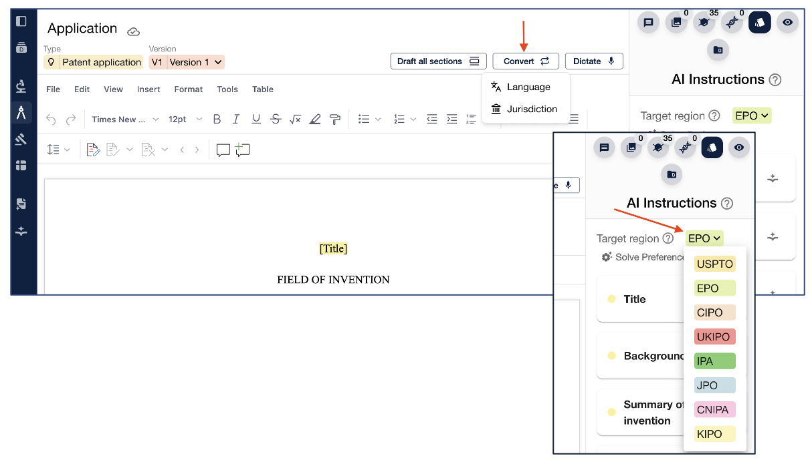
Task: Choose Language in Convert menu
Action: tap(526, 87)
